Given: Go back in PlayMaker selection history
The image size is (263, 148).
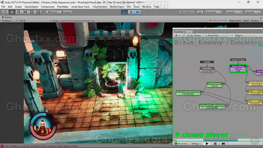Looking at the screenshot, I should [176, 35].
